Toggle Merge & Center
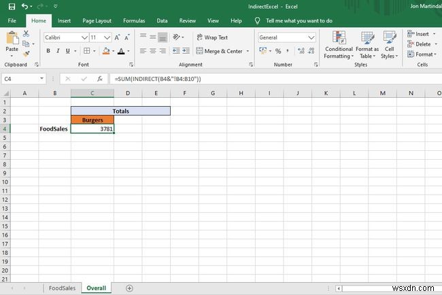Image resolution: width=442 pixels, height=295 pixels. point(219,51)
